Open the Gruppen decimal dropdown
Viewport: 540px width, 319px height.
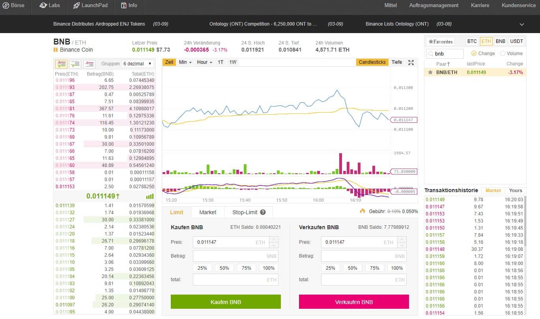point(138,63)
